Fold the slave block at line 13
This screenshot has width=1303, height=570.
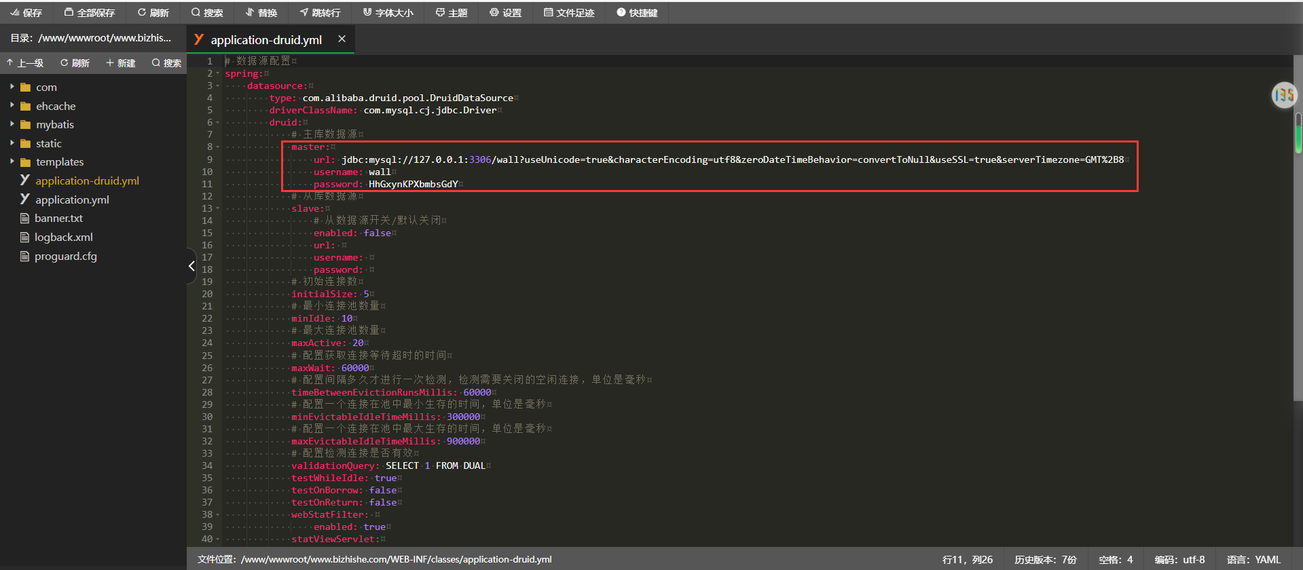tap(218, 209)
